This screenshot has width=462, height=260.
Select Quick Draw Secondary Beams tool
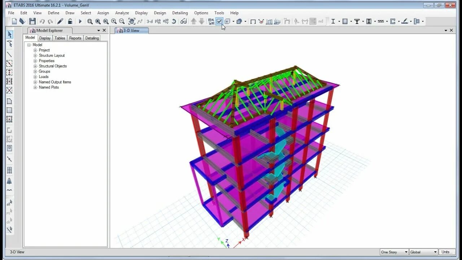click(9, 81)
